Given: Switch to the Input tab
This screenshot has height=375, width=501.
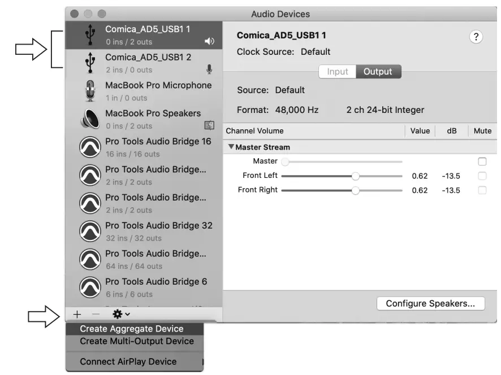Looking at the screenshot, I should click(x=338, y=72).
